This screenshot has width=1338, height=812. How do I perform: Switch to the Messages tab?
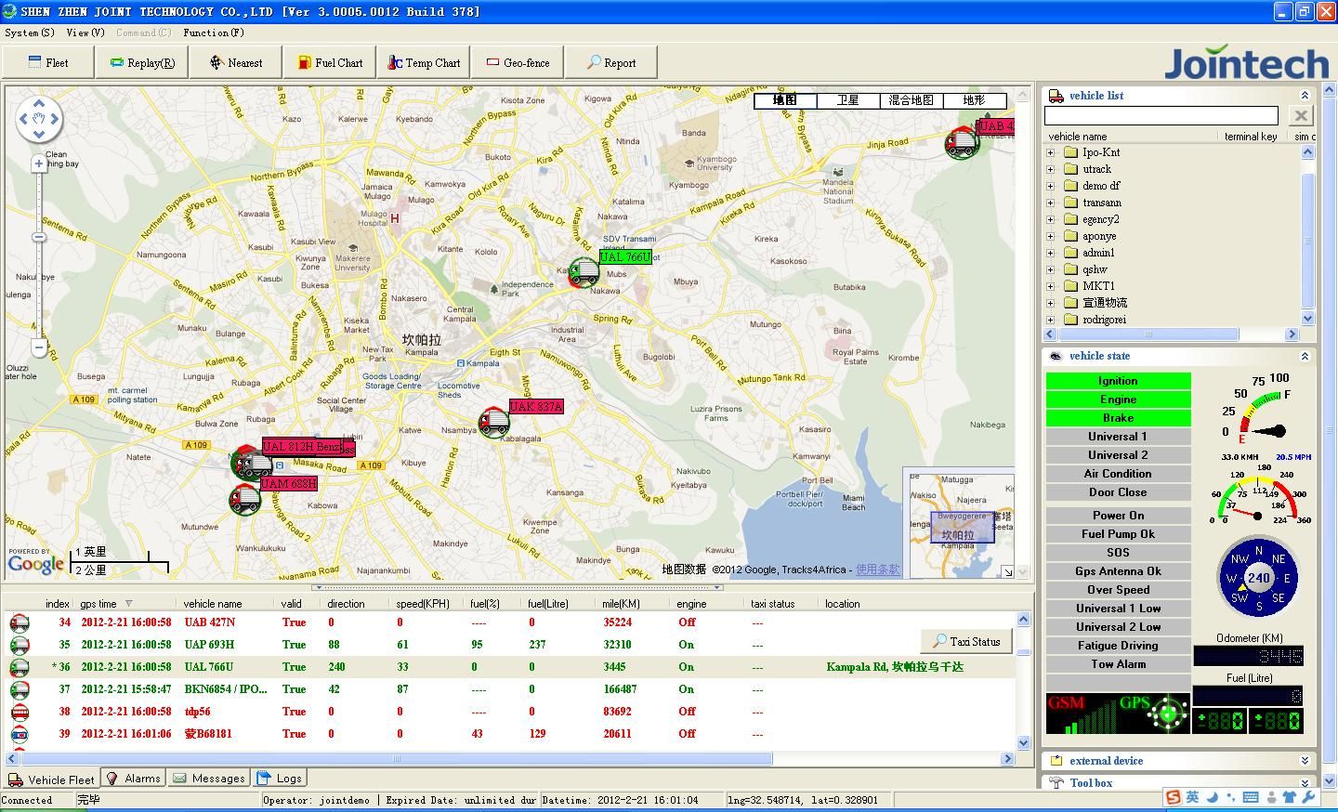[209, 779]
